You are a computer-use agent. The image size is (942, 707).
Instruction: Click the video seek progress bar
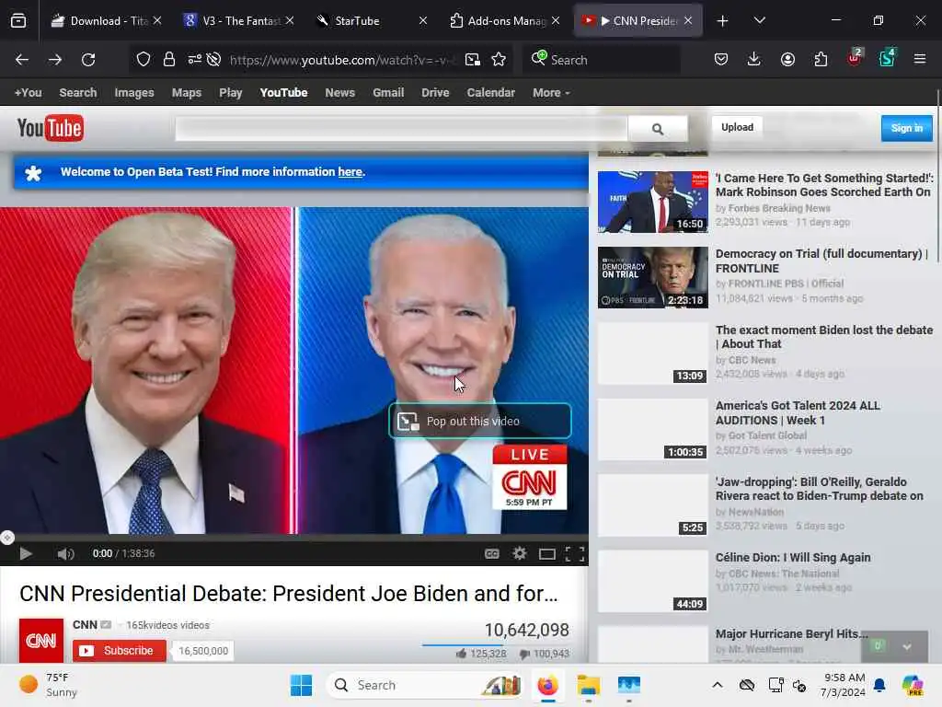click(294, 537)
